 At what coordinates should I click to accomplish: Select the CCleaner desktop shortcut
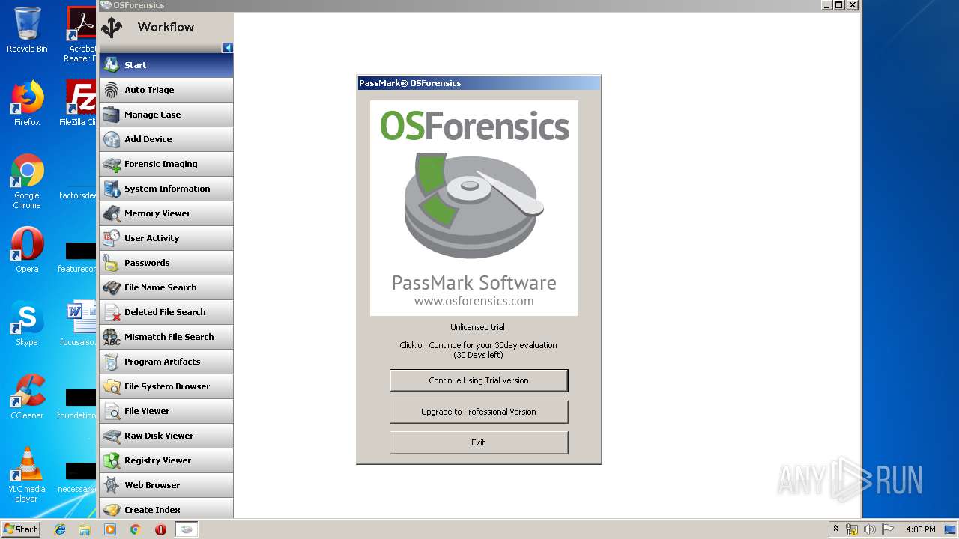click(27, 397)
